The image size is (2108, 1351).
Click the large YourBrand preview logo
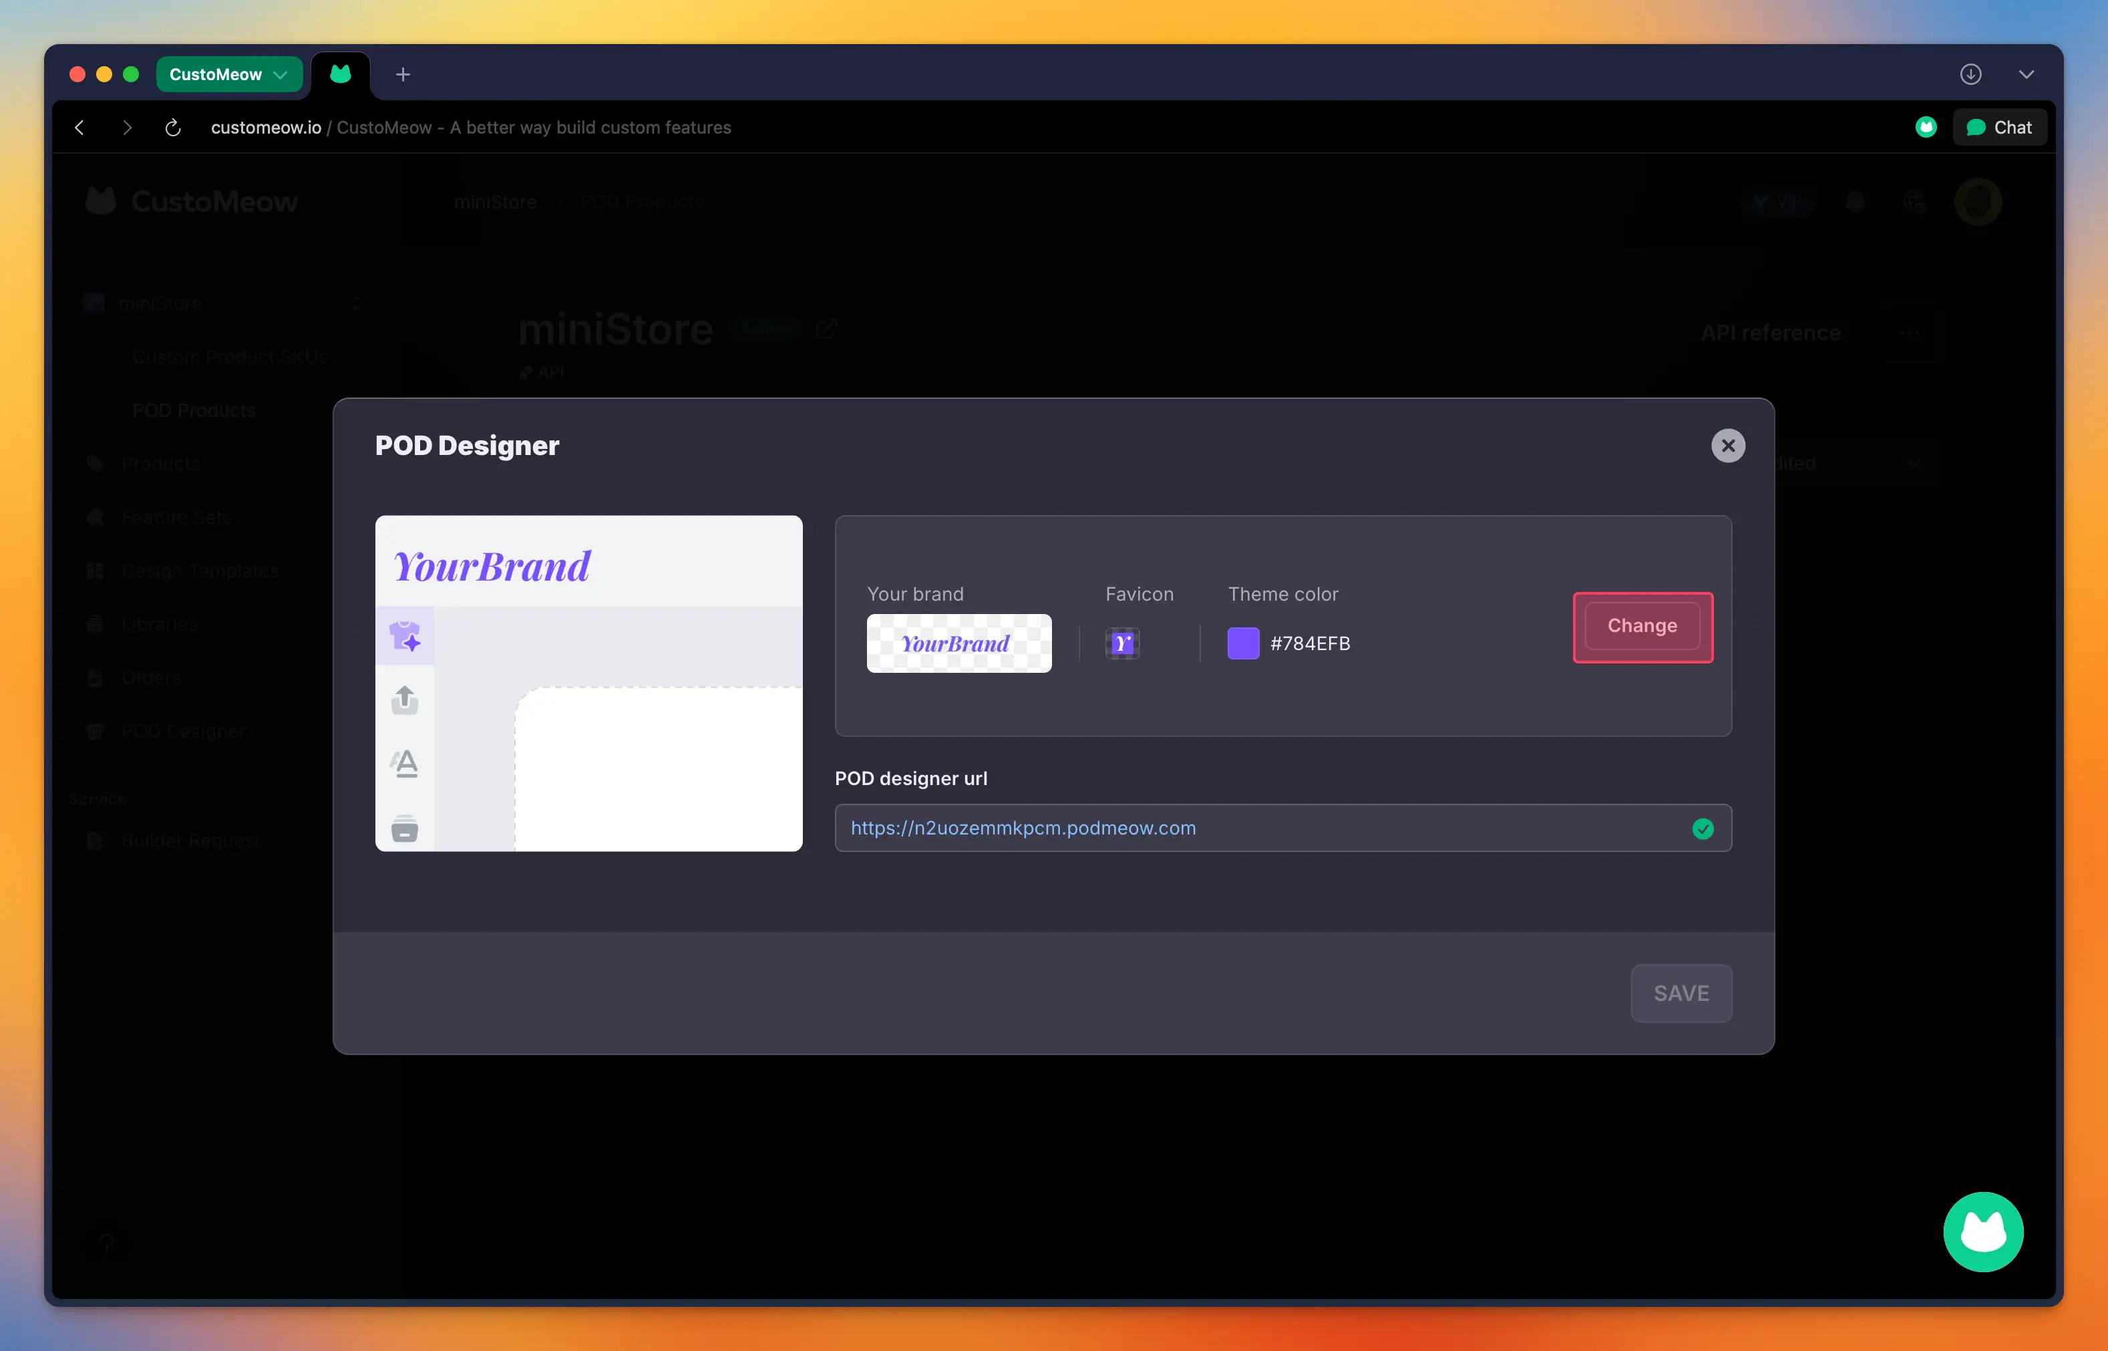point(491,566)
